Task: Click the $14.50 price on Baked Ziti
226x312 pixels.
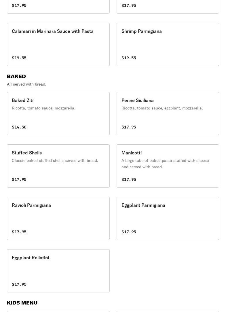Action: [19, 127]
